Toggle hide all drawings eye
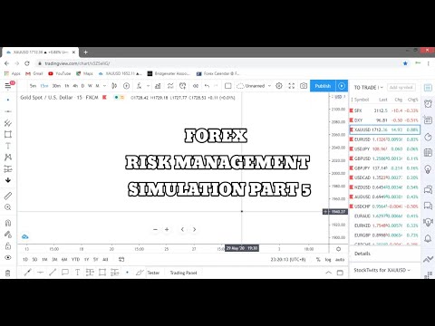 pos(8,257)
